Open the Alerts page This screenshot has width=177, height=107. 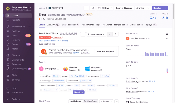click(15, 49)
